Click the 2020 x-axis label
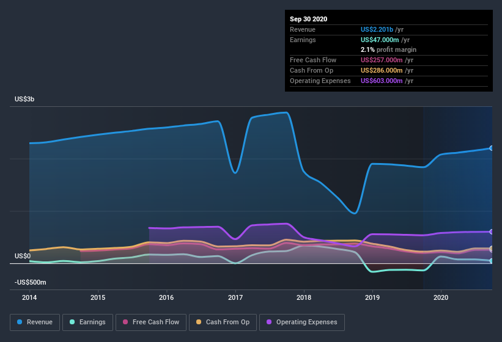Viewport: 502px width, 342px height. 441,297
